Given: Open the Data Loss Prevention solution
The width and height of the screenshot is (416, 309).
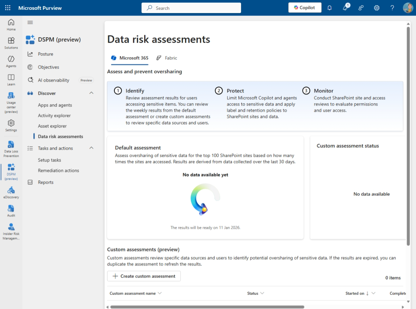Looking at the screenshot, I should [x=11, y=149].
